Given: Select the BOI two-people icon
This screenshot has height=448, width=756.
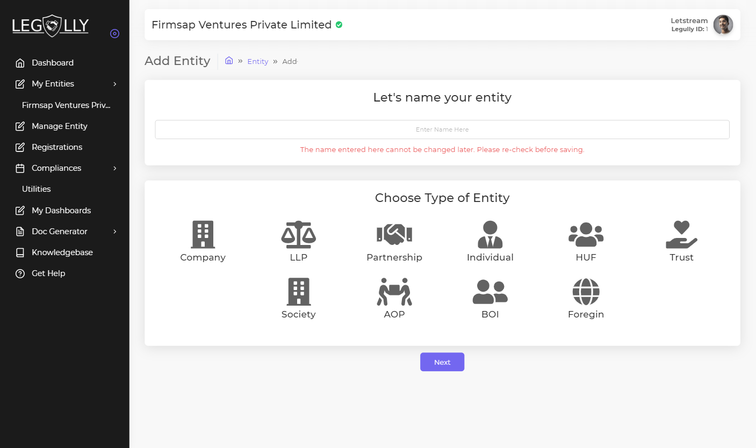Looking at the screenshot, I should [x=490, y=292].
